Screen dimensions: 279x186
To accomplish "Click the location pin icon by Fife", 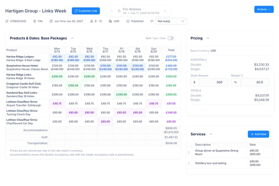I will (x=35, y=21).
